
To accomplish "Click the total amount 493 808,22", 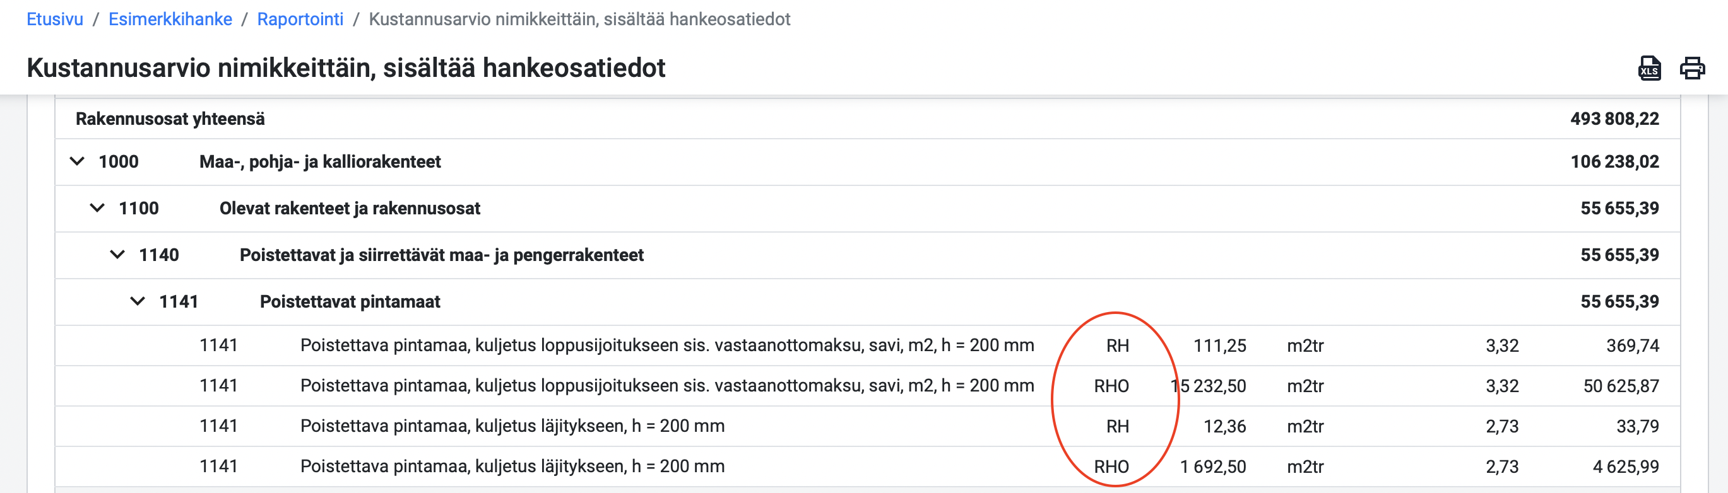I will [x=1614, y=119].
